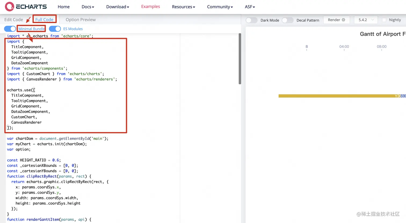Click the _cartesianXBounds constant line
The height and width of the screenshot is (223, 406).
pyautogui.click(x=42, y=166)
